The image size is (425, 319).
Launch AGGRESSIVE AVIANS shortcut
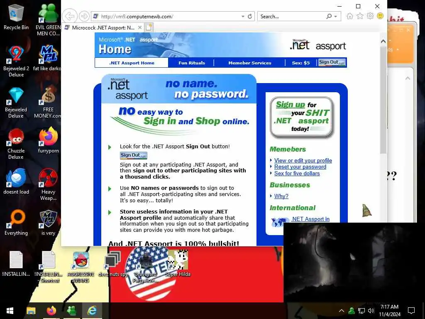coord(81,266)
